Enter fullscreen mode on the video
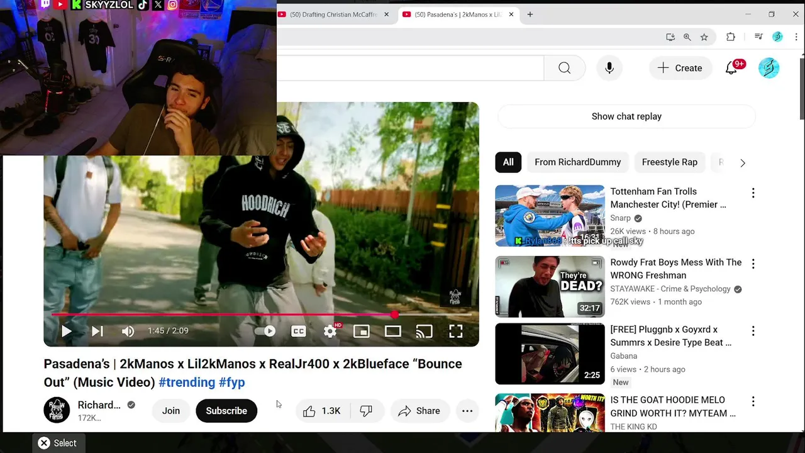This screenshot has height=453, width=805. click(x=456, y=331)
